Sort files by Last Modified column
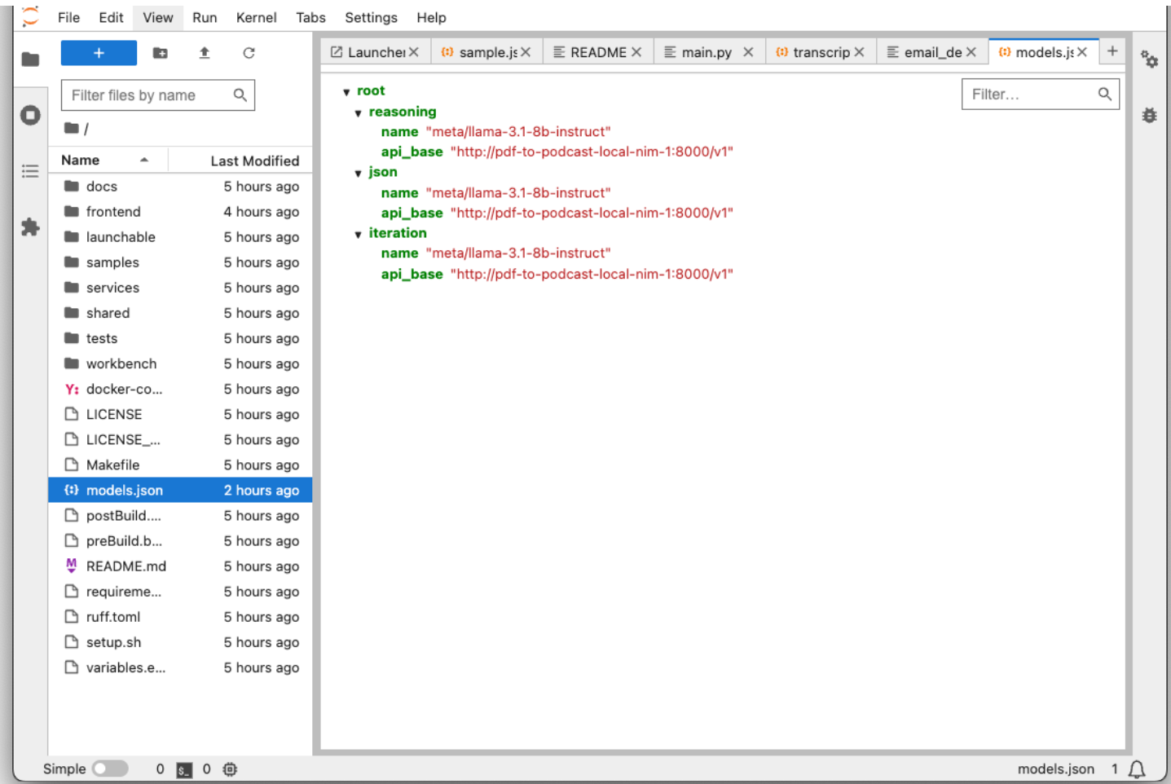The width and height of the screenshot is (1171, 784). (x=254, y=161)
